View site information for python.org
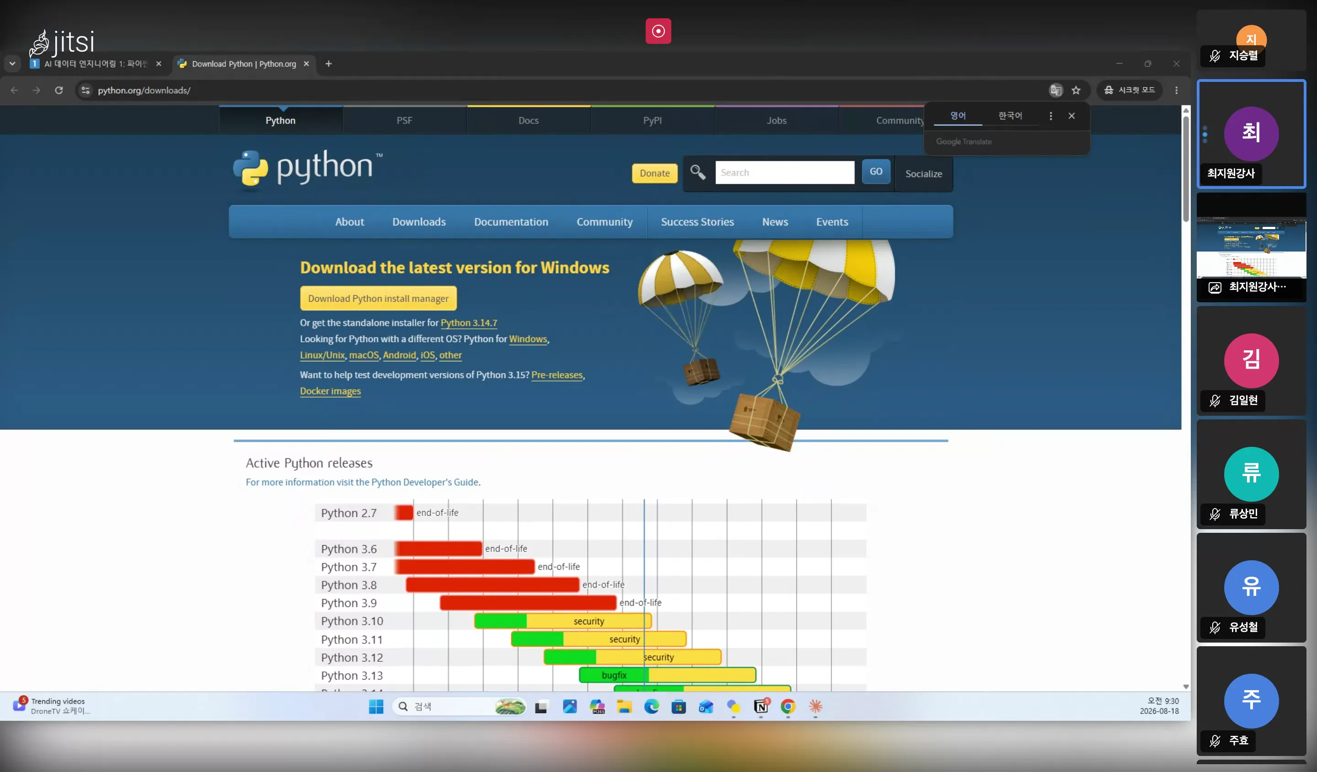1317x772 pixels. pos(86,91)
